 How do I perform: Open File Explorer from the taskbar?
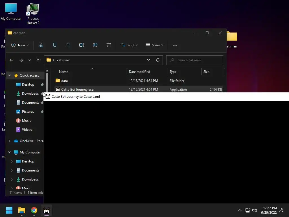(x=21, y=210)
